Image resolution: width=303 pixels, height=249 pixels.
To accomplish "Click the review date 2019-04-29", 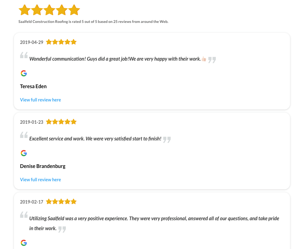I will coord(32,42).
